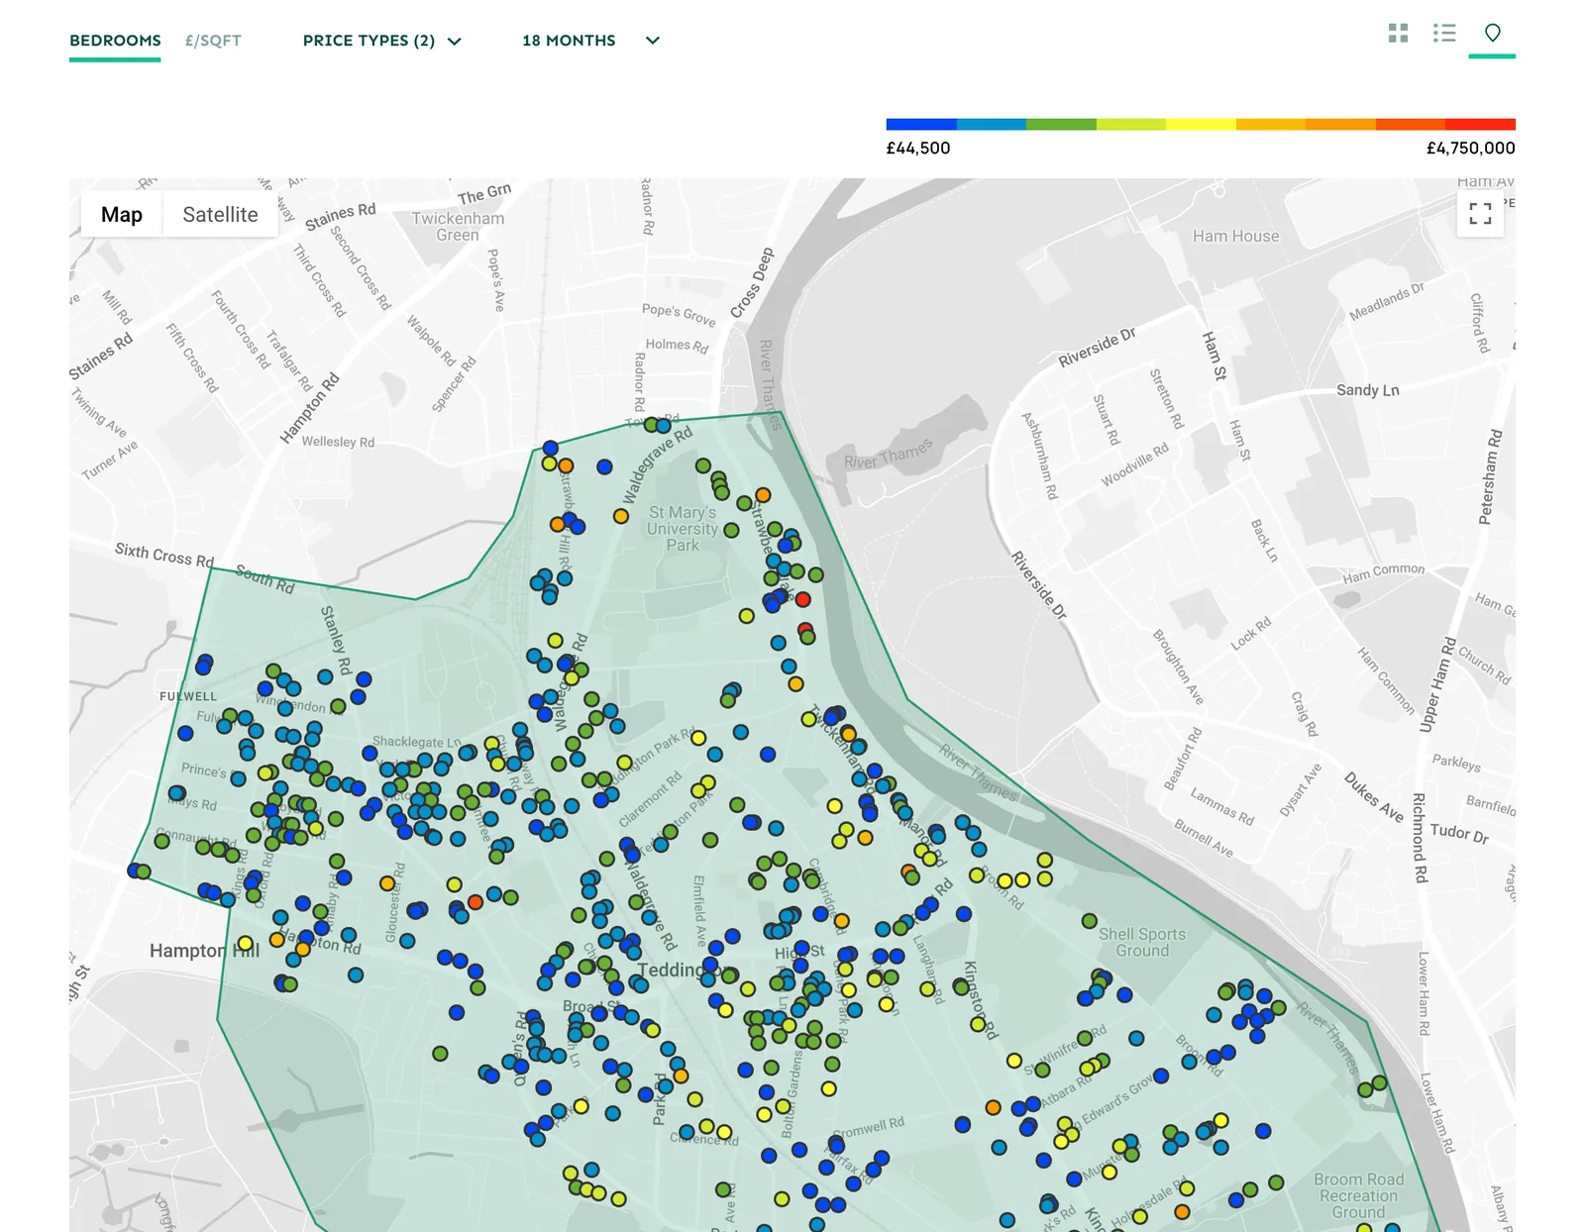This screenshot has width=1585, height=1232.
Task: Switch to list view icon
Action: 1444,34
